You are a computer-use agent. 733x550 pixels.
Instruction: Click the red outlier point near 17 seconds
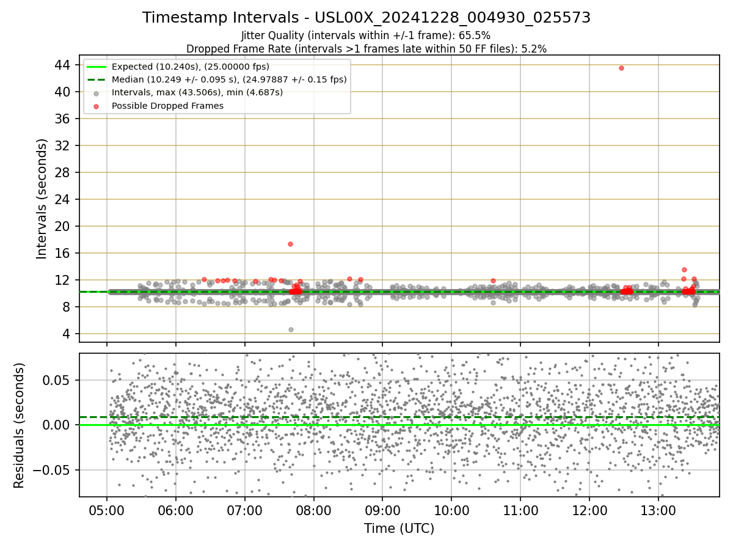click(x=290, y=244)
